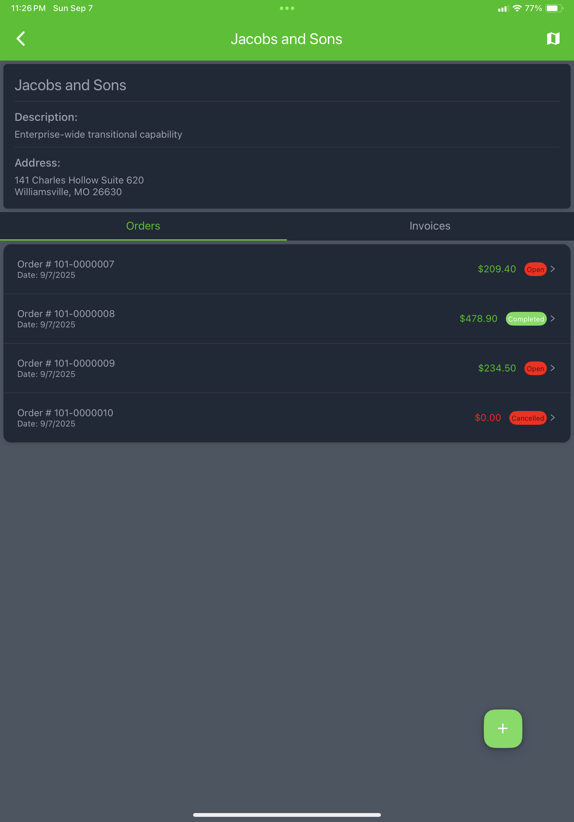
Task: Tap the cellular signal icon
Action: [502, 8]
